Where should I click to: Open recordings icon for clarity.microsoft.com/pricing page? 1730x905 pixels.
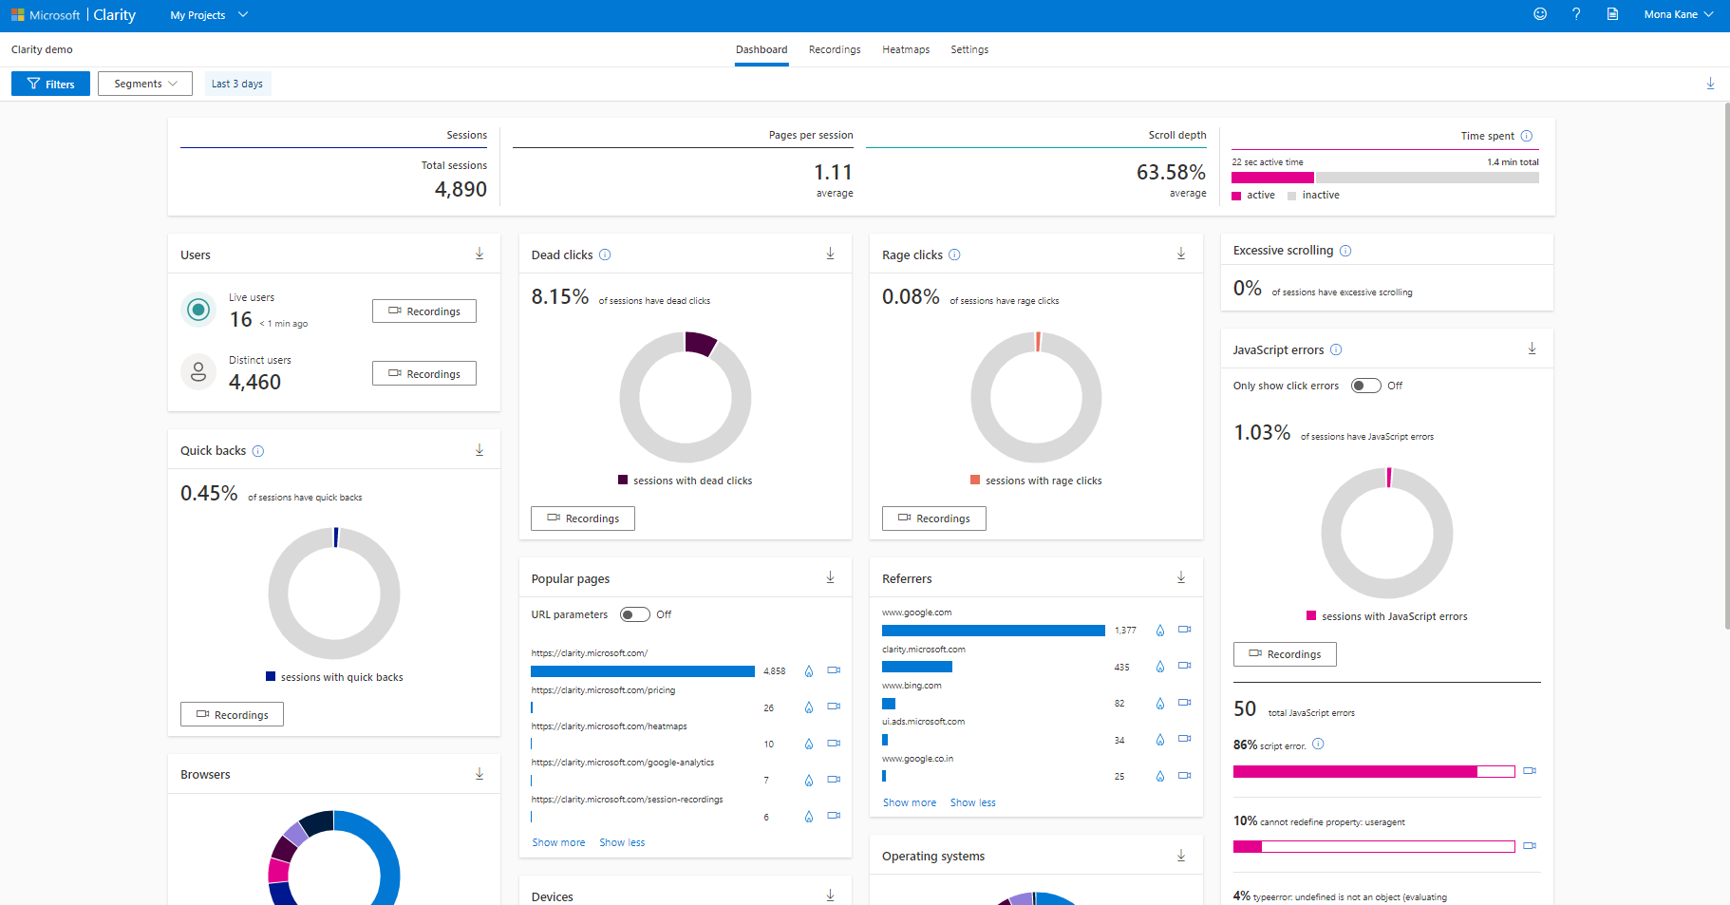(x=834, y=707)
